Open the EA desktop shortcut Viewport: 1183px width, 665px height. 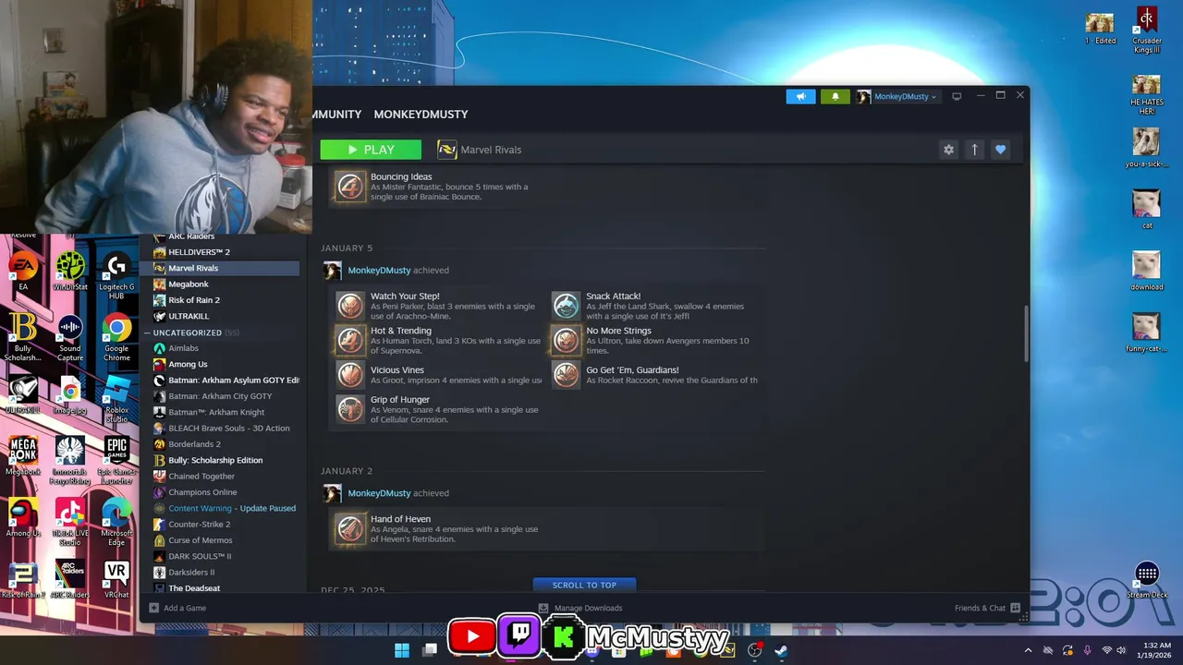[x=23, y=272]
